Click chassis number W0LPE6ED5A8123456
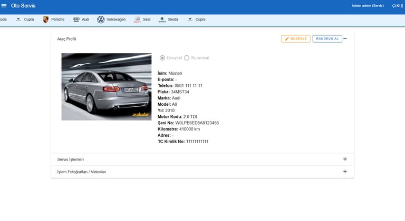This screenshot has height=221, width=405. [x=197, y=123]
